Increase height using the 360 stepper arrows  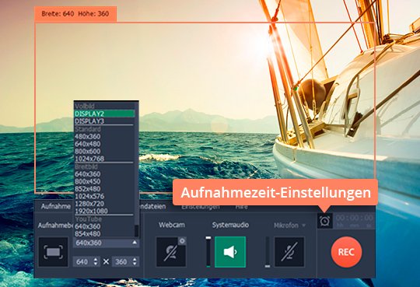pos(135,260)
